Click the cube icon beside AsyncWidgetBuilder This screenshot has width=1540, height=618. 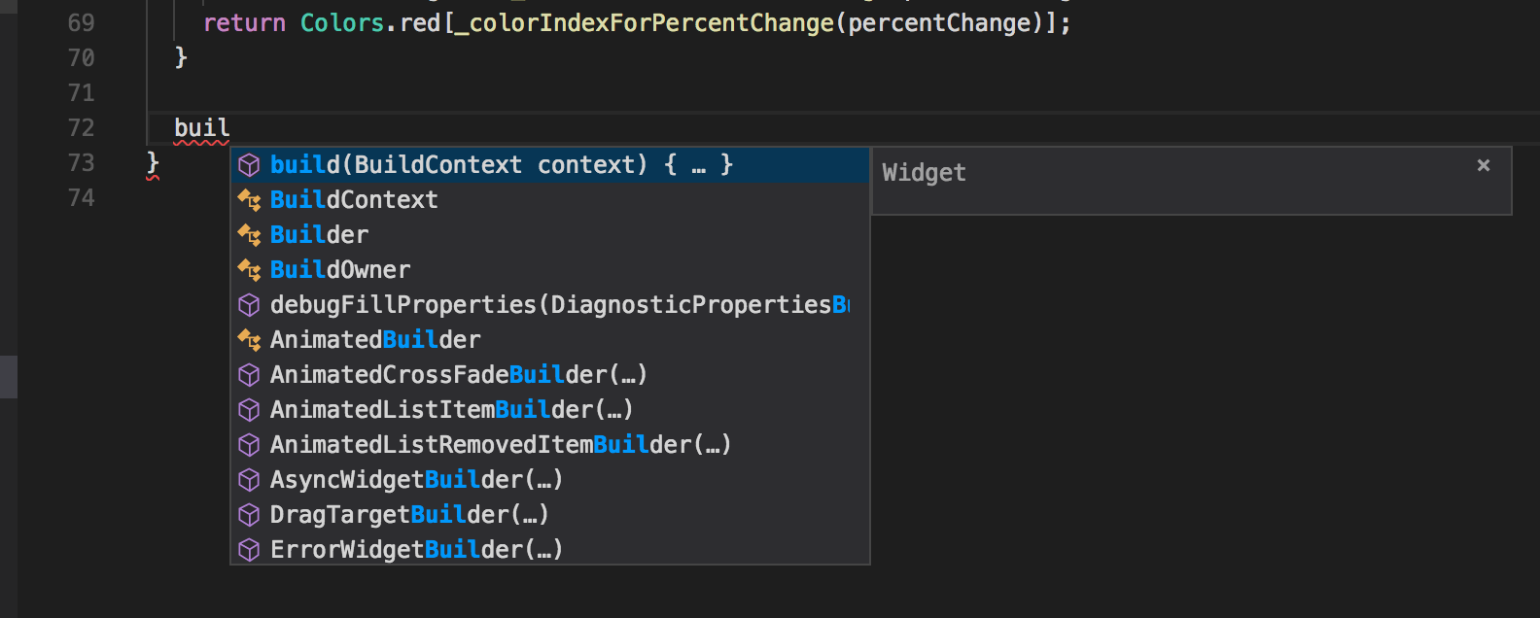249,479
